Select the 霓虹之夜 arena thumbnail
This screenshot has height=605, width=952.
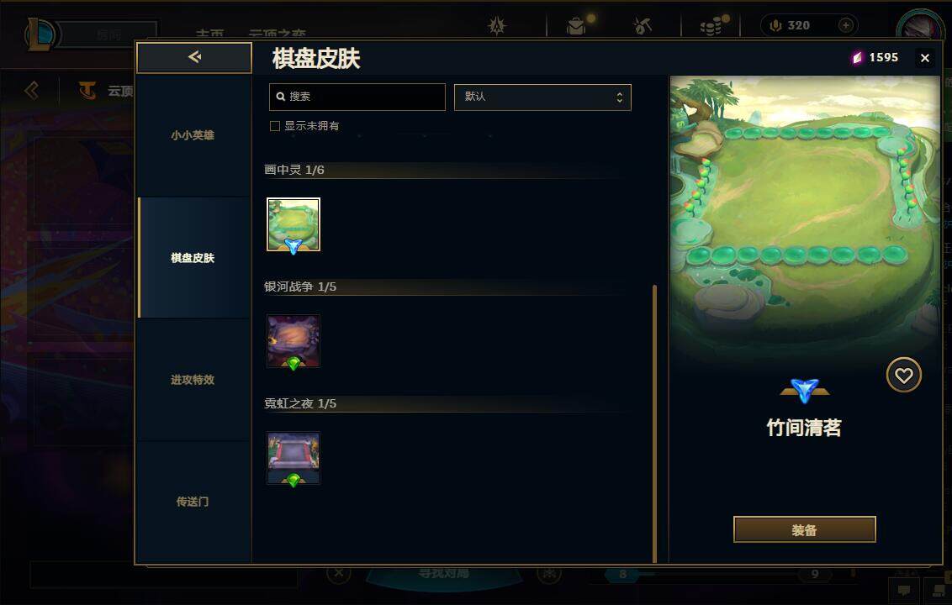click(x=294, y=458)
